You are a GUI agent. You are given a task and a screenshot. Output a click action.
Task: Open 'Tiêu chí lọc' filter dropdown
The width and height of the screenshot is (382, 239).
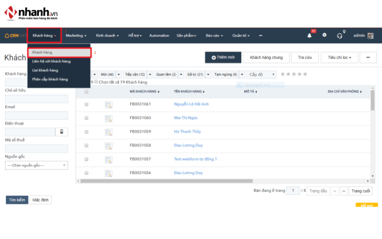point(339,57)
